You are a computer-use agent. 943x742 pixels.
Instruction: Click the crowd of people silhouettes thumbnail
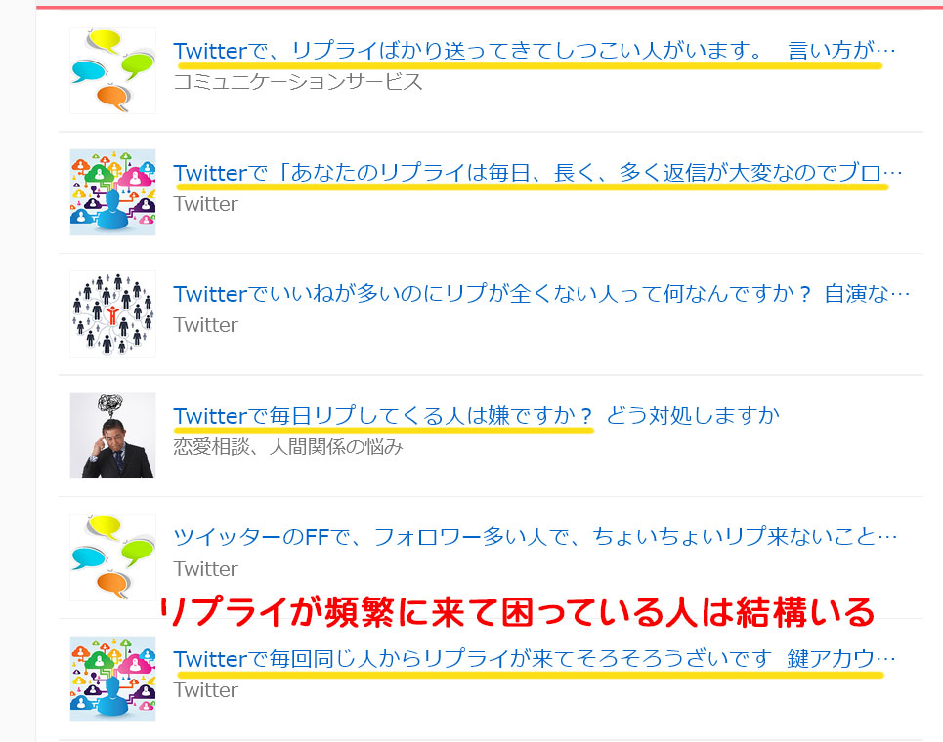pyautogui.click(x=112, y=314)
